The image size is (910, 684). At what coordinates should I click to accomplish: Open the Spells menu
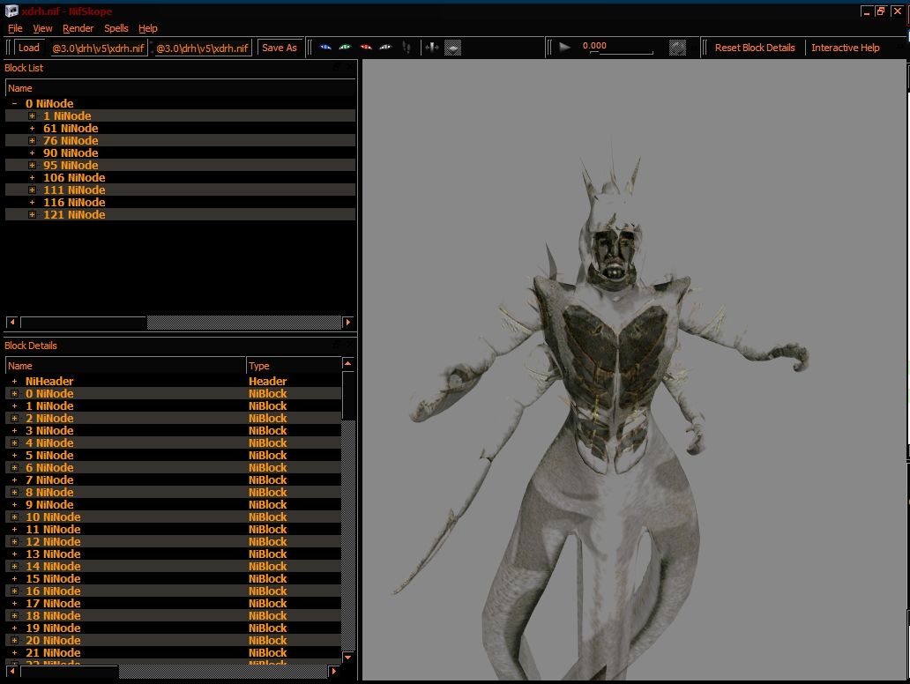116,28
